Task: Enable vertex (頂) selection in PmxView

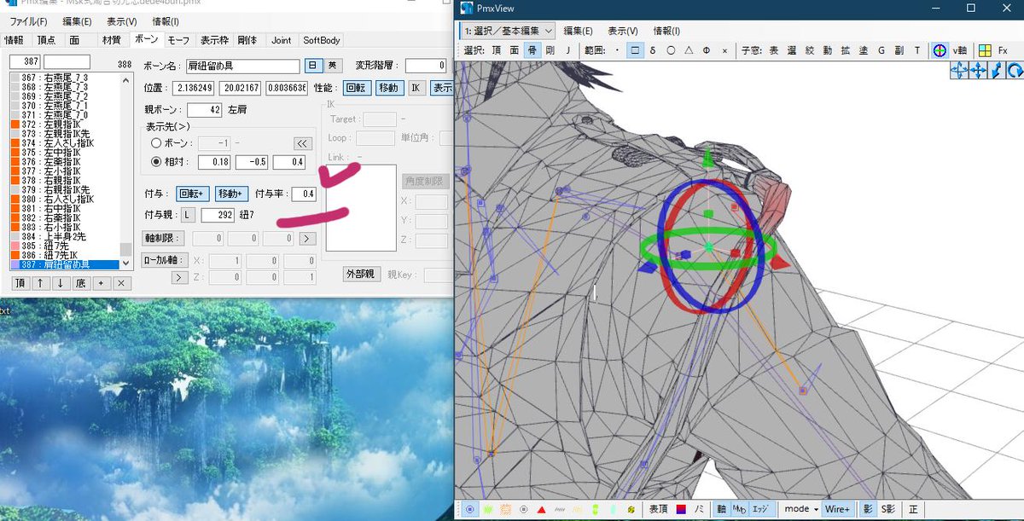Action: click(496, 50)
